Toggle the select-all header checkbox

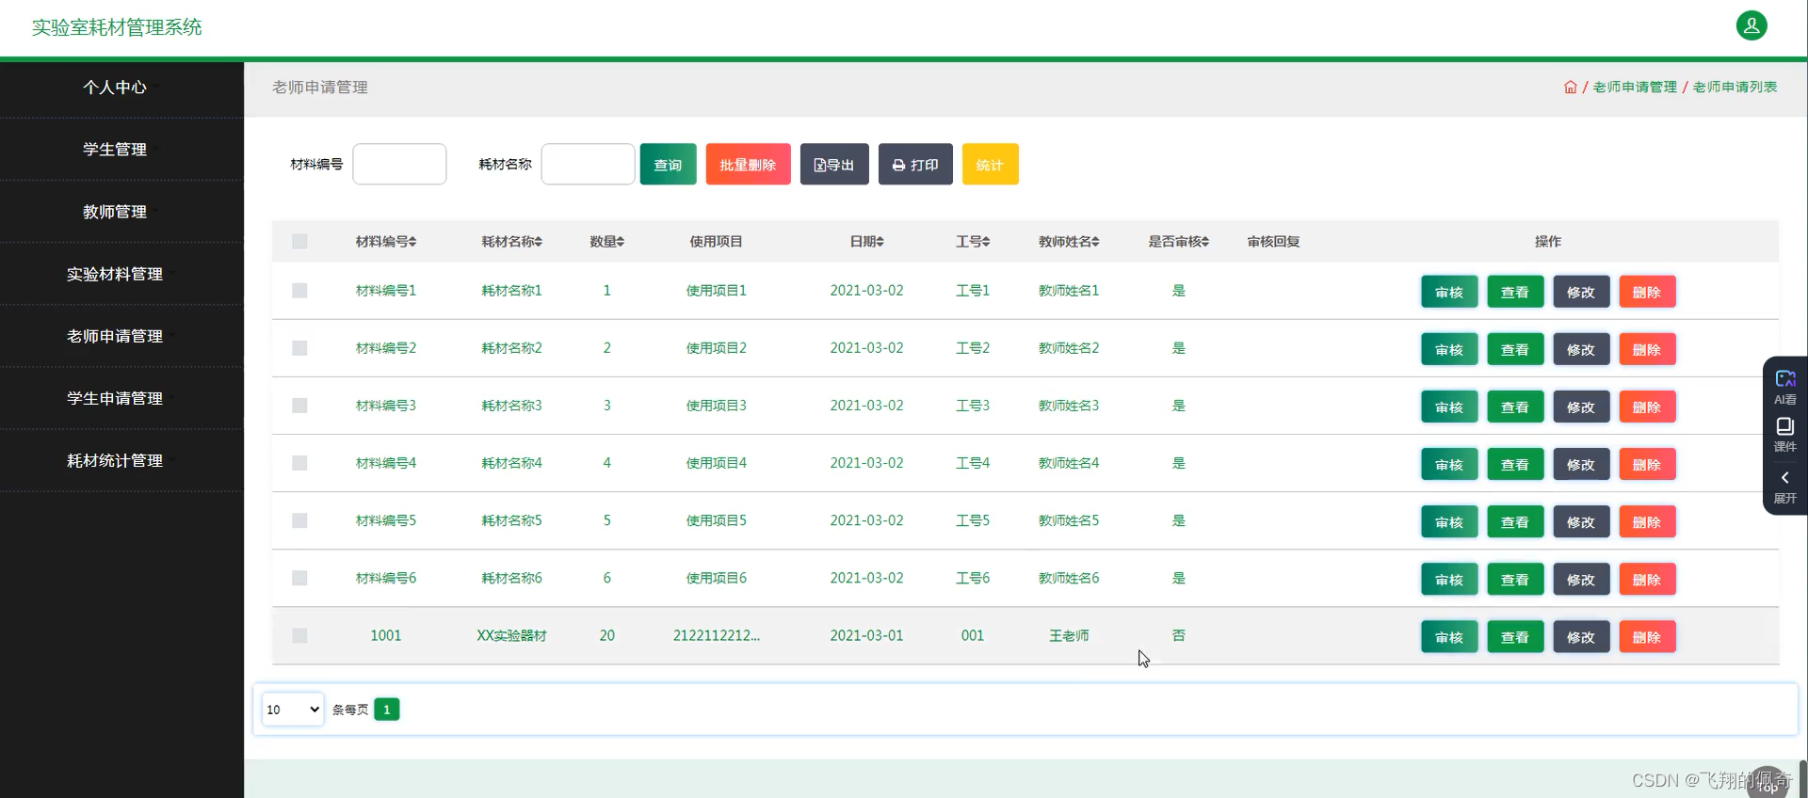tap(299, 241)
